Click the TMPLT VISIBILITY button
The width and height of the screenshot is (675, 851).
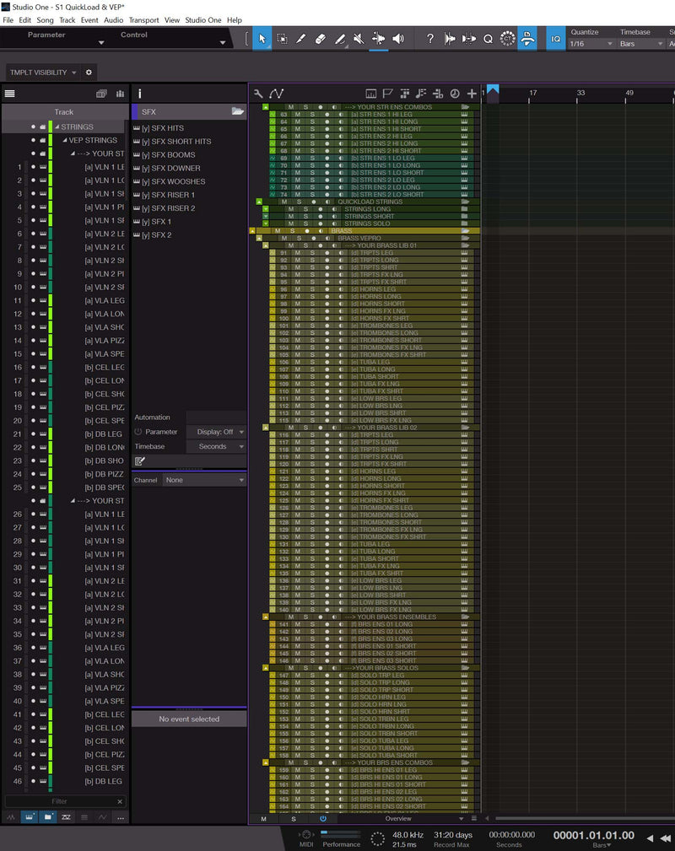(42, 73)
